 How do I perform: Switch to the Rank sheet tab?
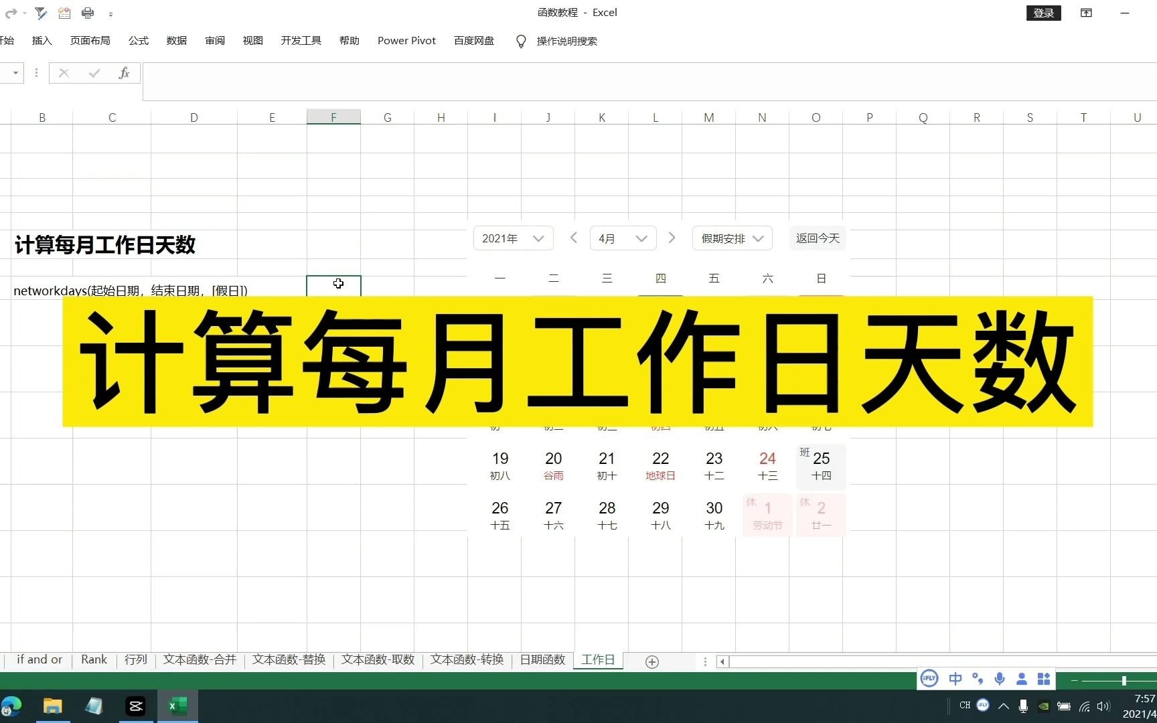pos(94,660)
